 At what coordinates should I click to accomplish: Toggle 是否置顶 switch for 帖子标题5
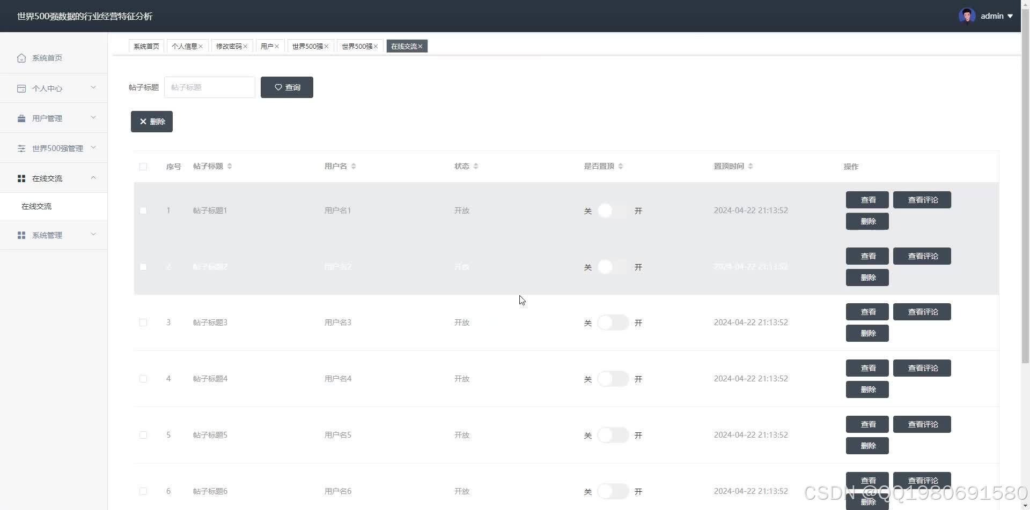pos(613,435)
